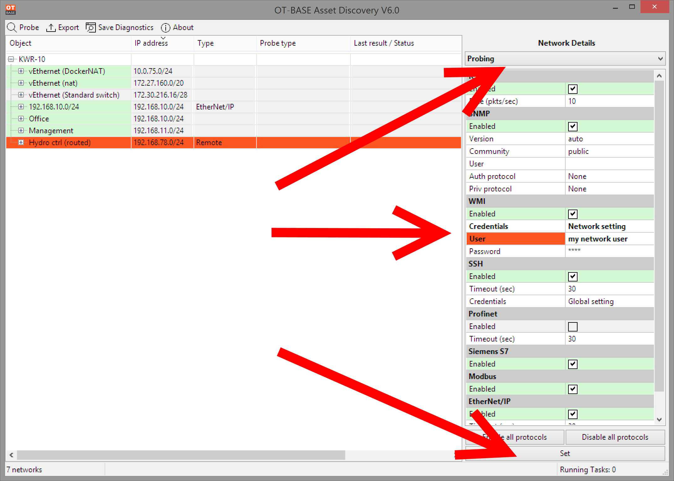Viewport: 674px width, 481px height.
Task: Click the Set button
Action: click(565, 453)
